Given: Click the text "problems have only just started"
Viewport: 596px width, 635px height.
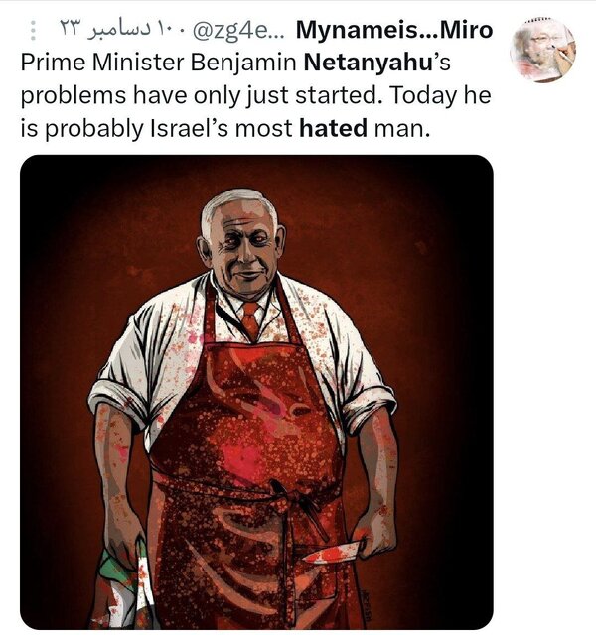Looking at the screenshot, I should point(198,96).
